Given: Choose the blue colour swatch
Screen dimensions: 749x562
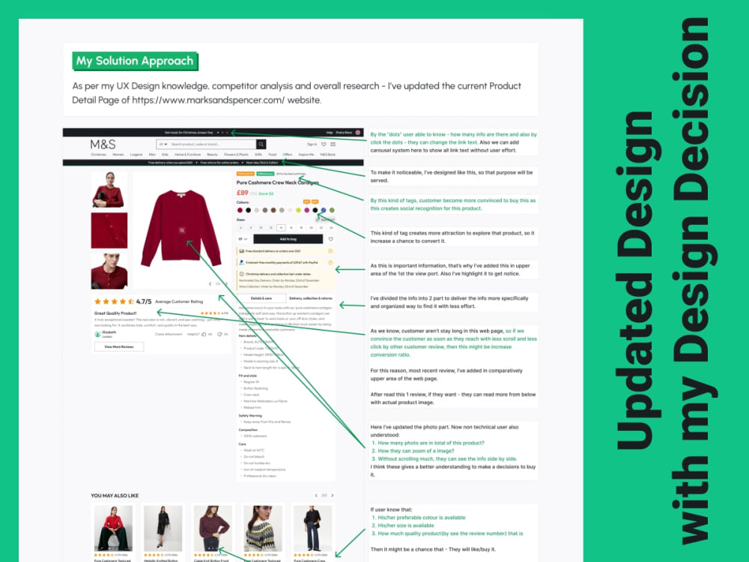Looking at the screenshot, I should pos(324,211).
